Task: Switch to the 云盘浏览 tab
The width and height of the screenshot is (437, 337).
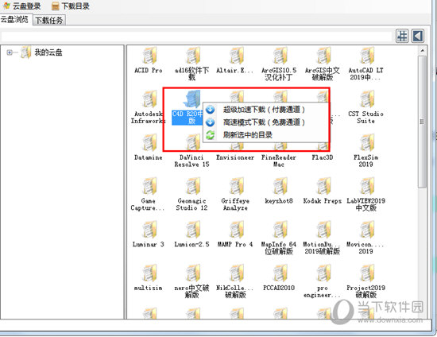Action: [x=14, y=19]
